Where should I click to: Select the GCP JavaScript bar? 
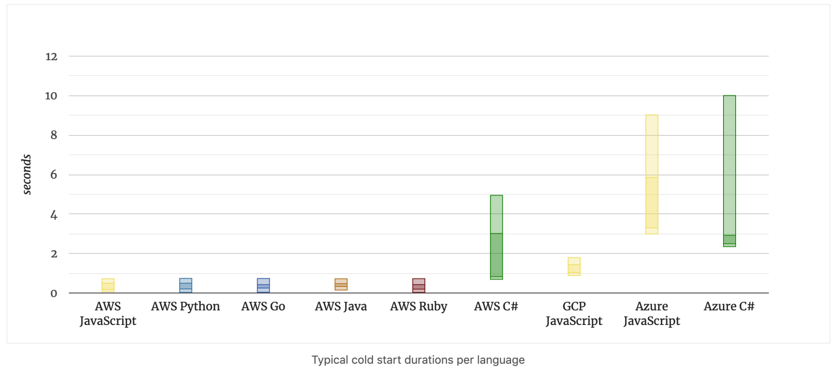[x=574, y=266]
